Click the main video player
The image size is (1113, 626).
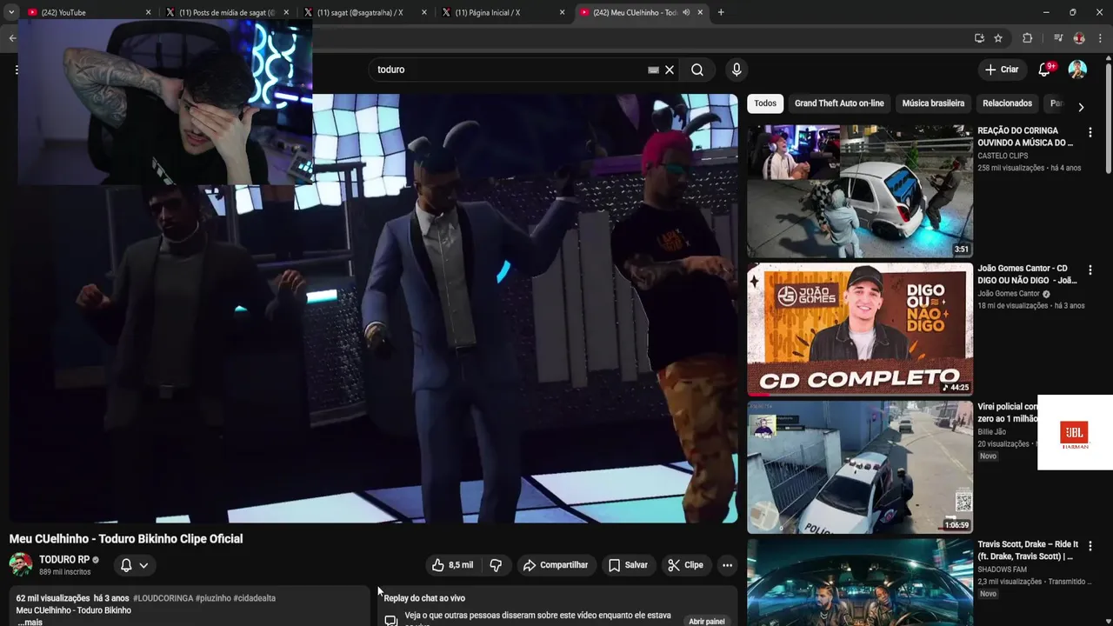coord(373,309)
